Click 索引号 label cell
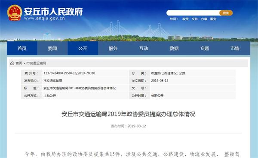 (x=31, y=73)
